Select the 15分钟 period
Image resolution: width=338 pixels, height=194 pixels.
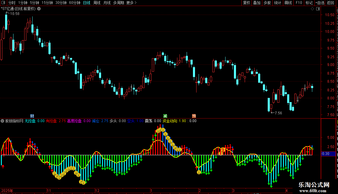(x=47, y=3)
